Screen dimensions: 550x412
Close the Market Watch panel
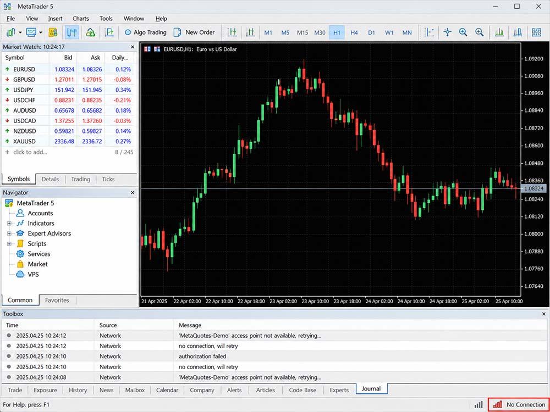(132, 47)
